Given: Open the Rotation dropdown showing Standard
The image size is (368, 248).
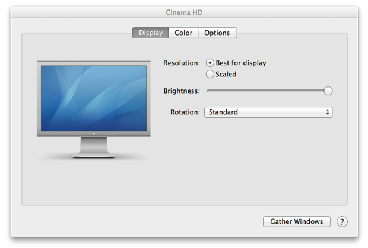Looking at the screenshot, I should [268, 112].
